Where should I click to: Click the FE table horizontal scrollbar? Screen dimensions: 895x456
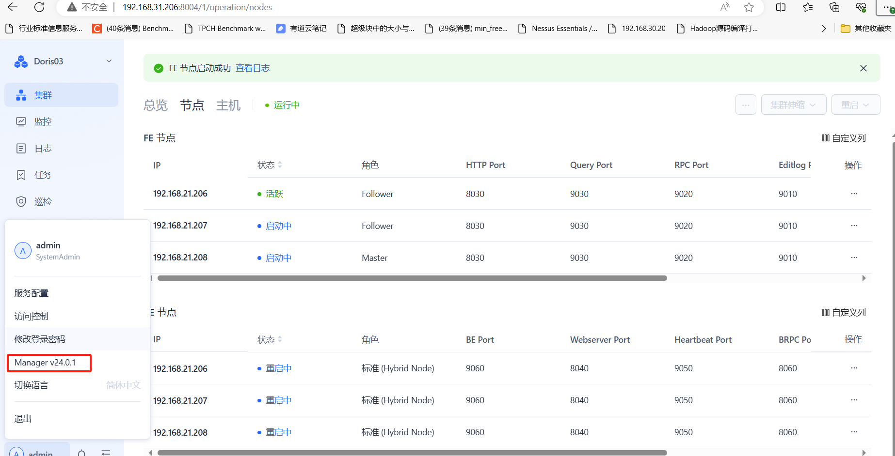point(412,278)
